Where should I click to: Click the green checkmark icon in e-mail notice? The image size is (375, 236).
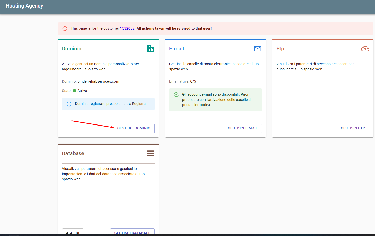coord(176,95)
